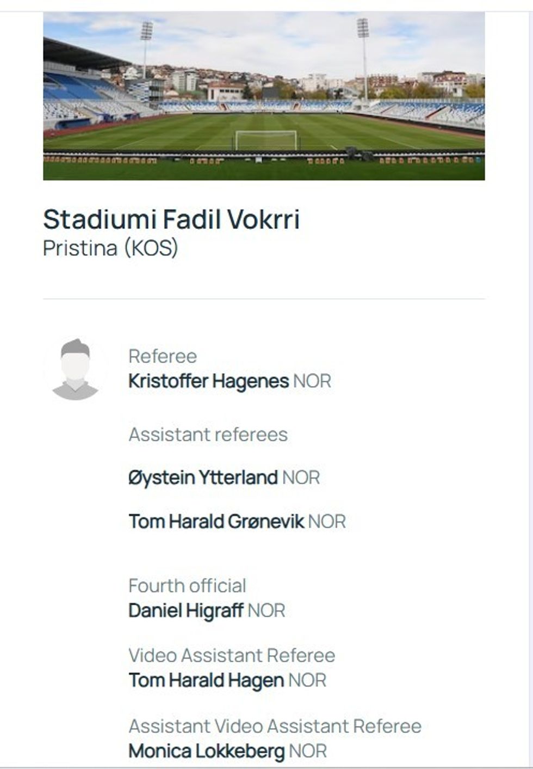The width and height of the screenshot is (533, 769).
Task: Click the Assistant Video Assistant Referee label
Action: [275, 726]
